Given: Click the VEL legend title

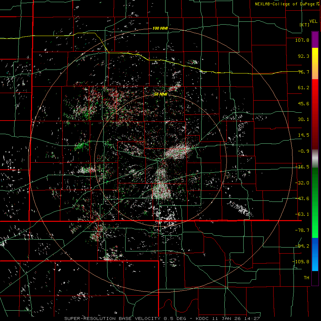Looking at the screenshot, I should [313, 21].
